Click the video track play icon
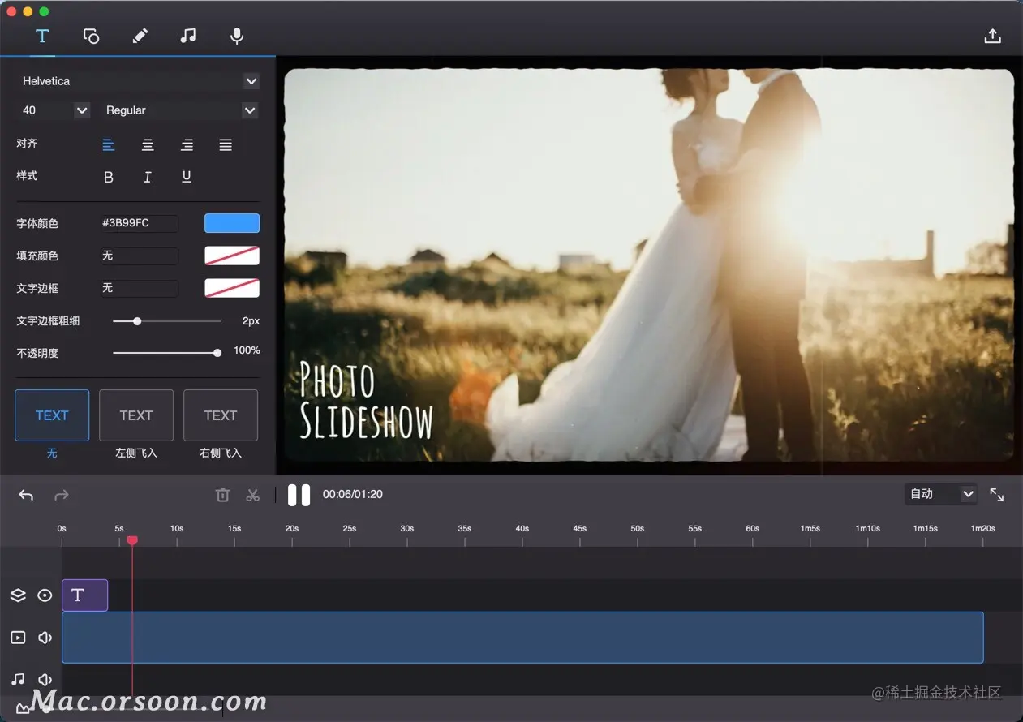 click(x=18, y=638)
